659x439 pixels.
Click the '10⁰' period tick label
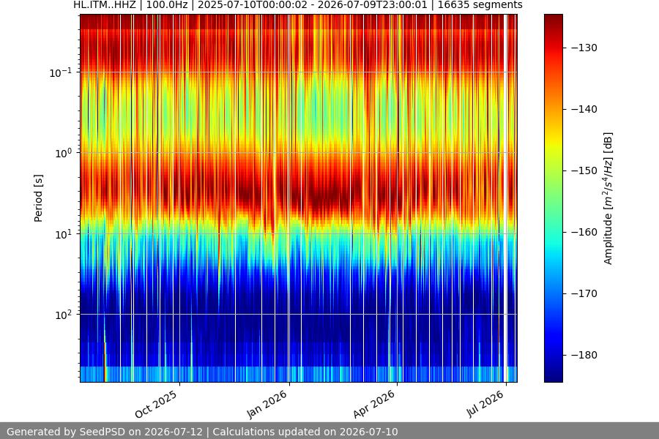pyautogui.click(x=64, y=154)
